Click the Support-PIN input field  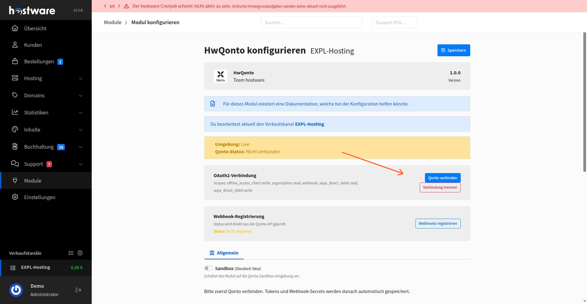pos(395,22)
